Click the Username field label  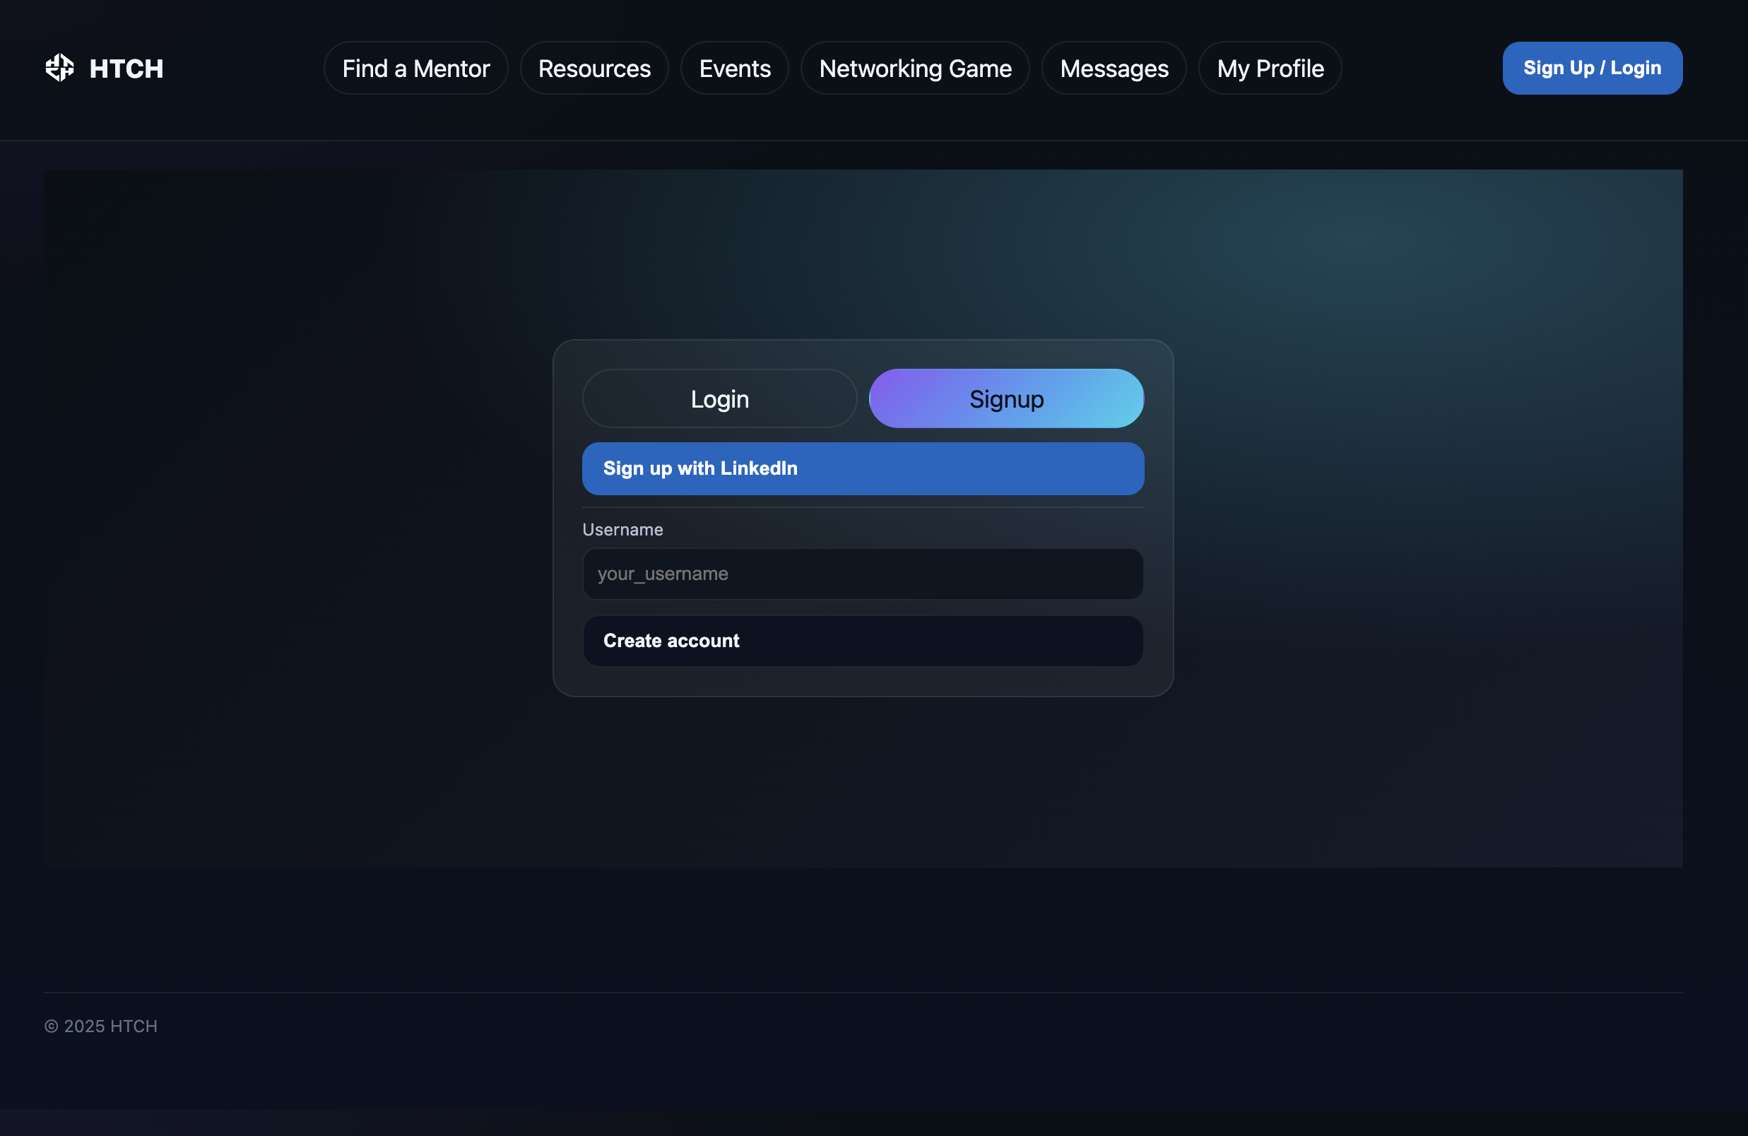tap(622, 529)
